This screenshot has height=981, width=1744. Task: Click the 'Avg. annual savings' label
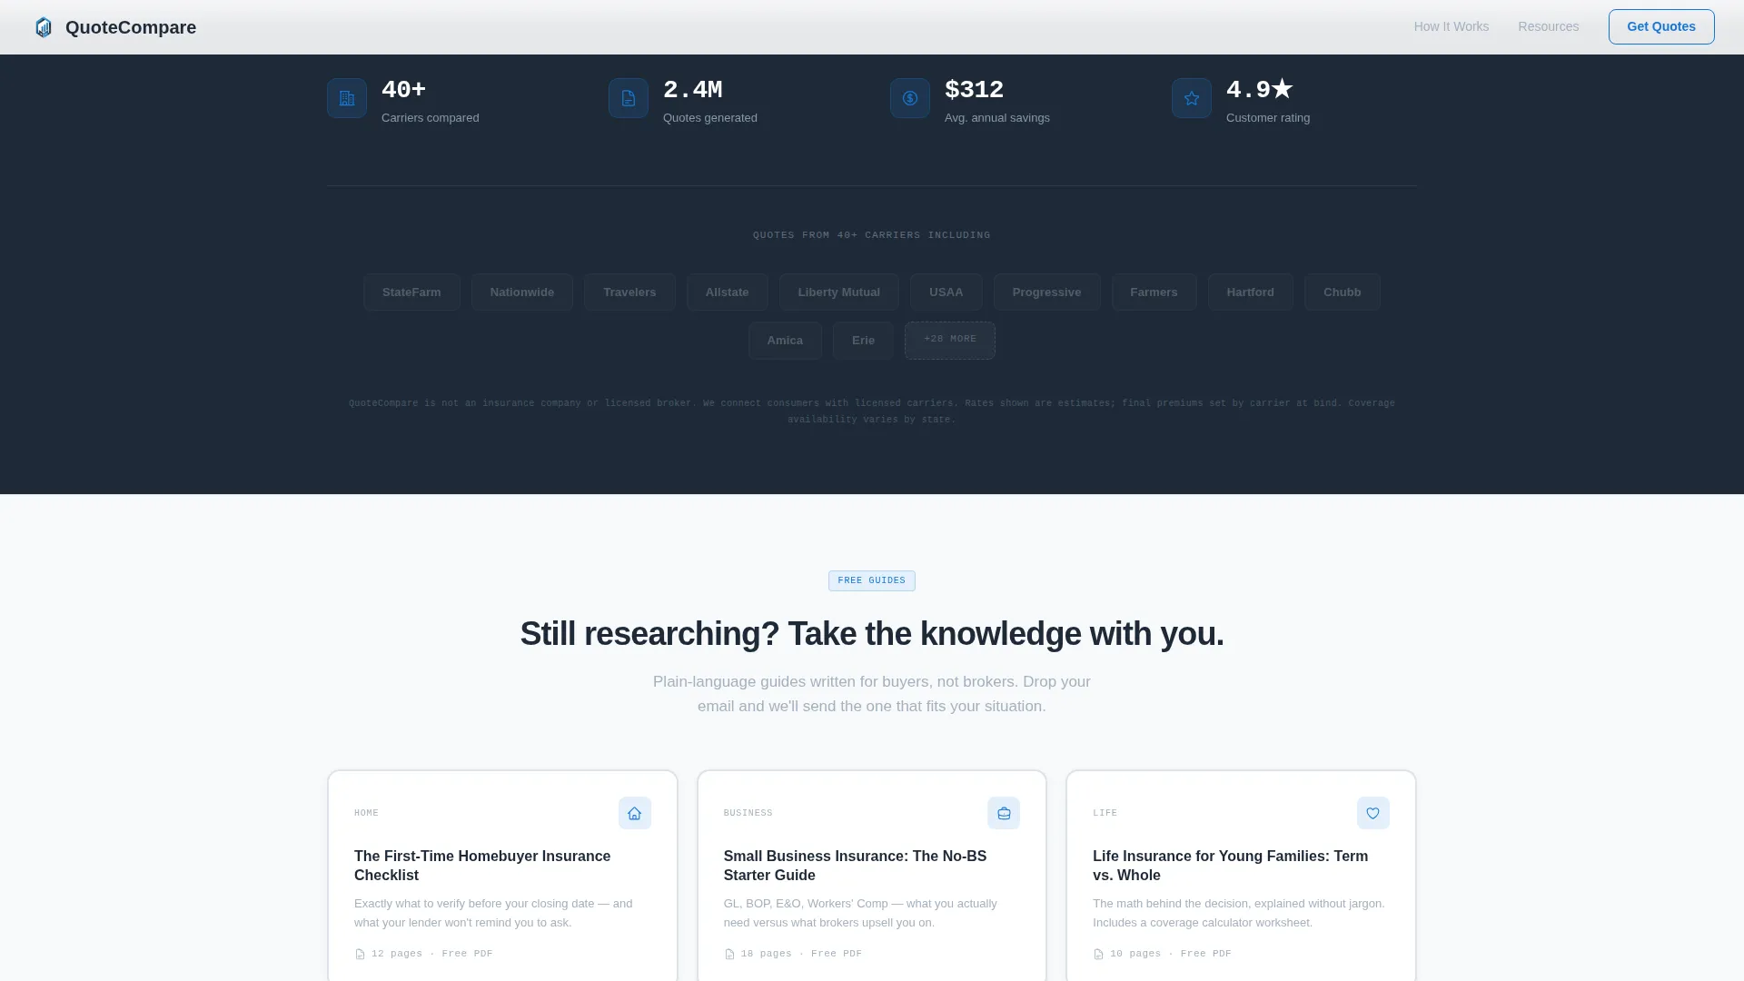(996, 118)
